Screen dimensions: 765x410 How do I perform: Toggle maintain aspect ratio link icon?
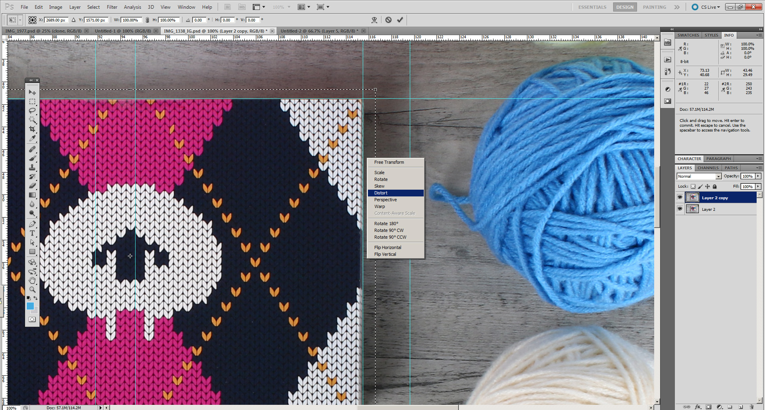(x=147, y=20)
